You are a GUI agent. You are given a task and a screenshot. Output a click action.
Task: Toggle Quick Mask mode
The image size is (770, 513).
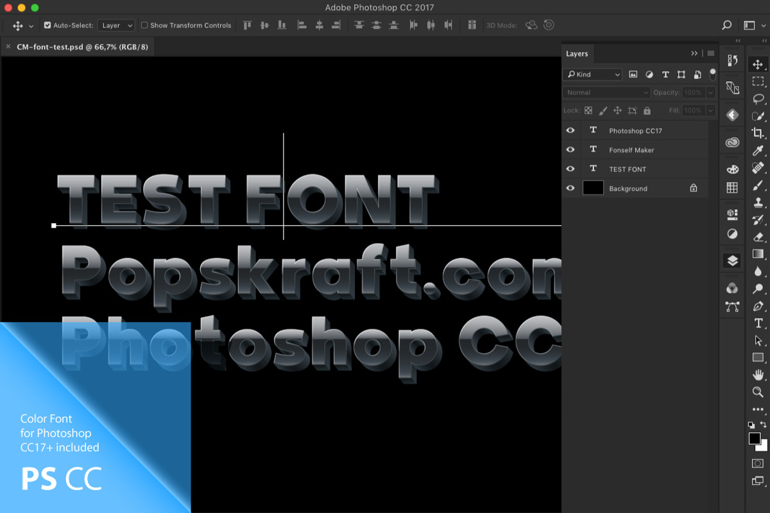[758, 463]
